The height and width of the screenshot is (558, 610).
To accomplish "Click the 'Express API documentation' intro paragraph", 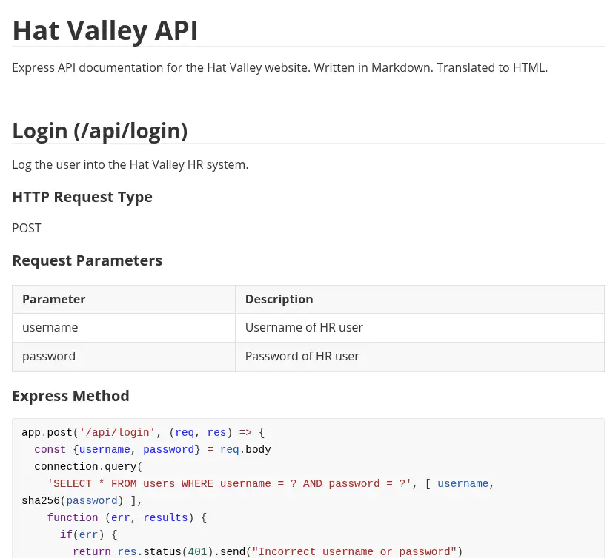I will [279, 67].
